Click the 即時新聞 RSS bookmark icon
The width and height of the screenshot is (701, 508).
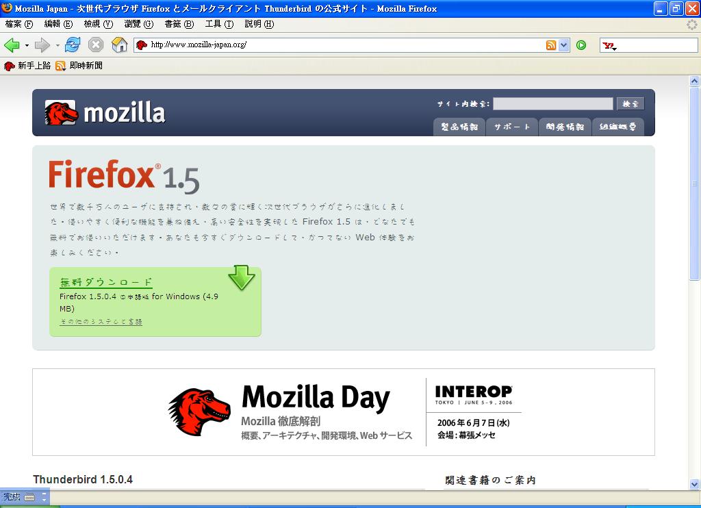60,66
